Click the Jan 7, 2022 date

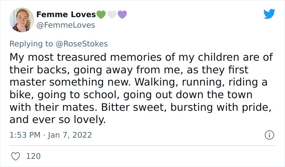[x=71, y=135]
